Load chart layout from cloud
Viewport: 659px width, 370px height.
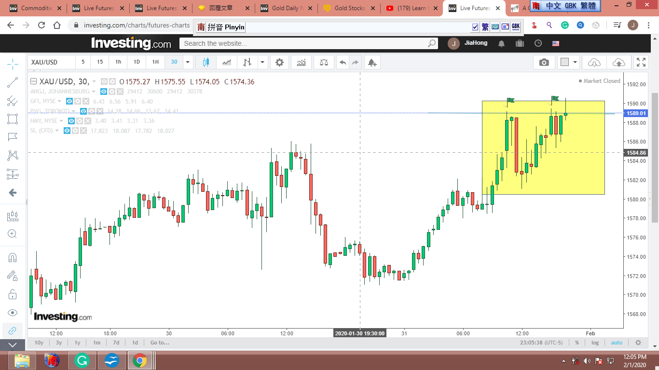(x=594, y=62)
